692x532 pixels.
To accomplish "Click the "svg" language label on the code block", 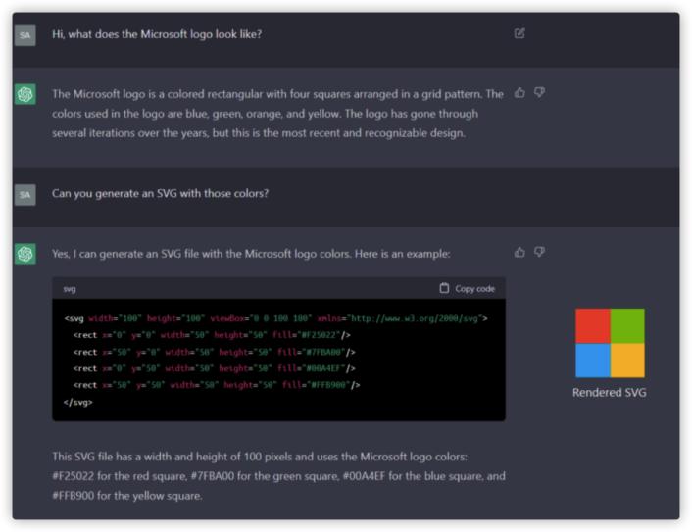I will [70, 289].
